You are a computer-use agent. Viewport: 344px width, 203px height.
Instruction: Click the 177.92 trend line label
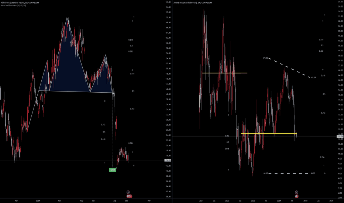265,58
